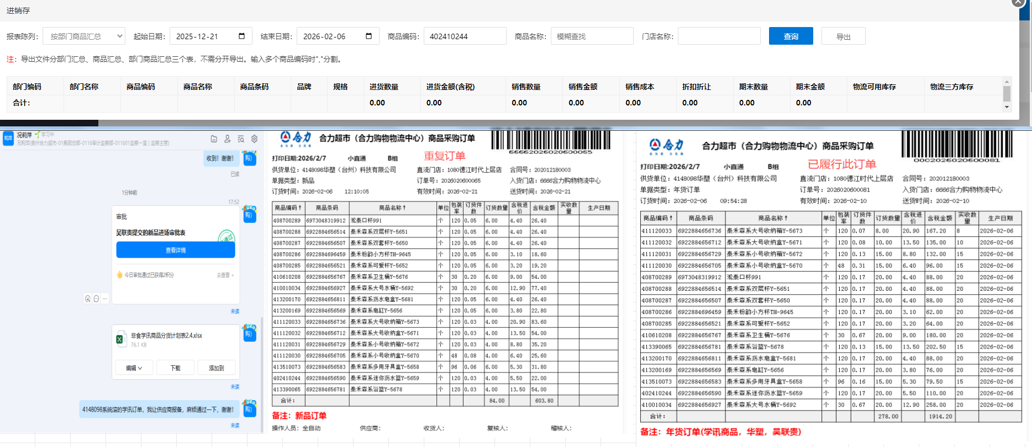
Task: Click the chat folder/files icon
Action: tap(214, 139)
